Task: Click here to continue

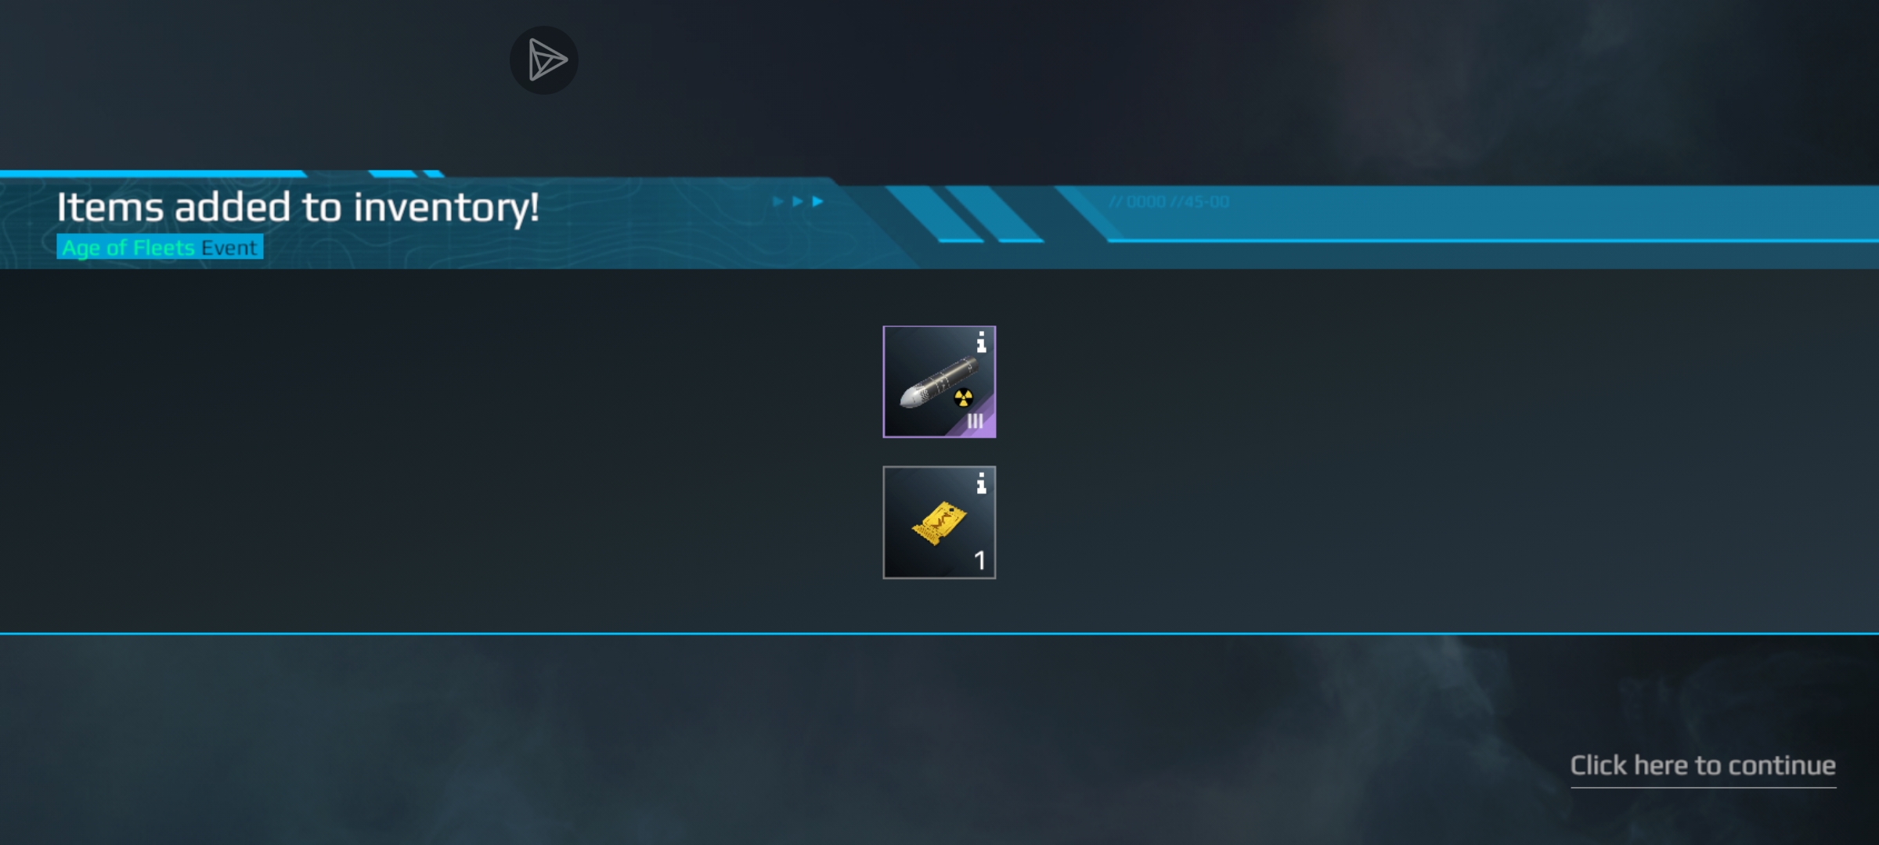Action: (1703, 765)
